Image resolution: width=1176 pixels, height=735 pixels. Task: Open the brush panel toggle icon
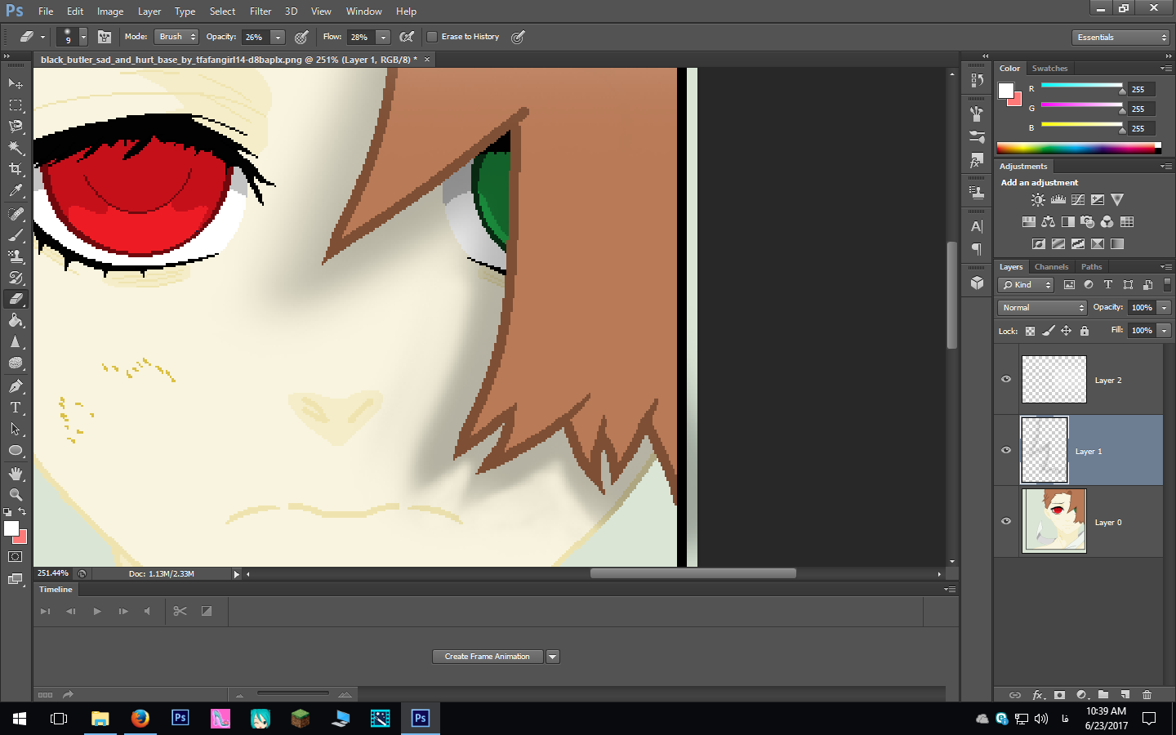point(105,37)
